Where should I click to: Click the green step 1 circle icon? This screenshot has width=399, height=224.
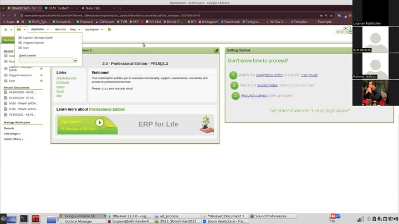(x=233, y=75)
